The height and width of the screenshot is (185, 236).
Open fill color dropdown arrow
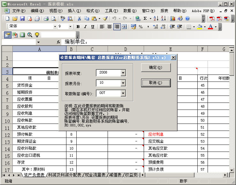click(205, 27)
